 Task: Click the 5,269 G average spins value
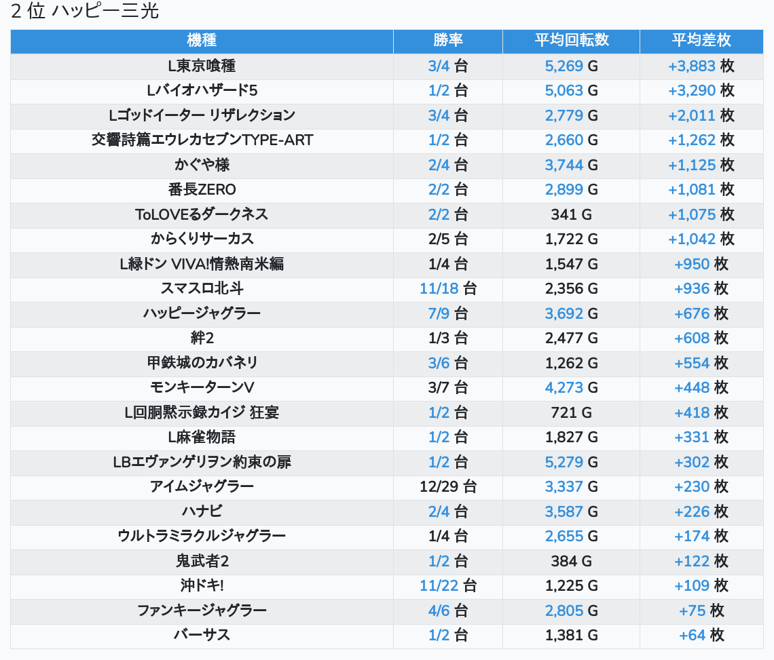571,66
